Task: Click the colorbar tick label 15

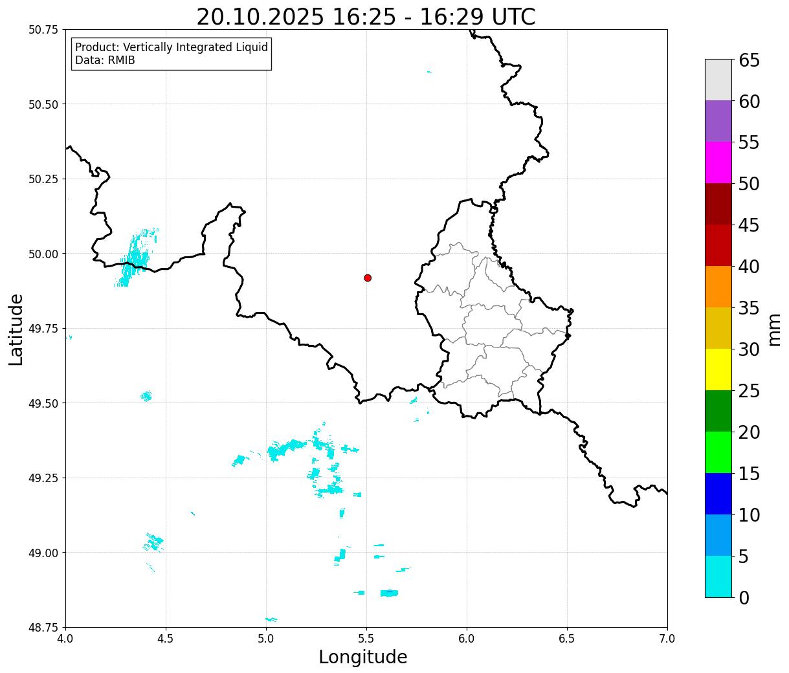Action: (x=749, y=474)
